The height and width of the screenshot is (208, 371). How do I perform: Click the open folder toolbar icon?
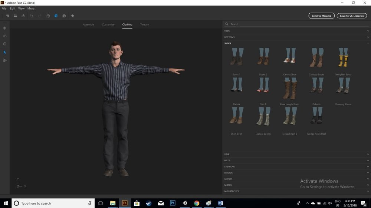pos(15,16)
